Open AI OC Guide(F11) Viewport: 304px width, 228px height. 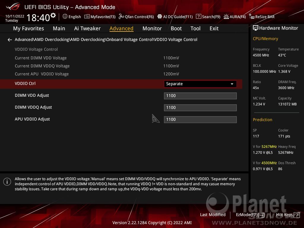pos(175,17)
